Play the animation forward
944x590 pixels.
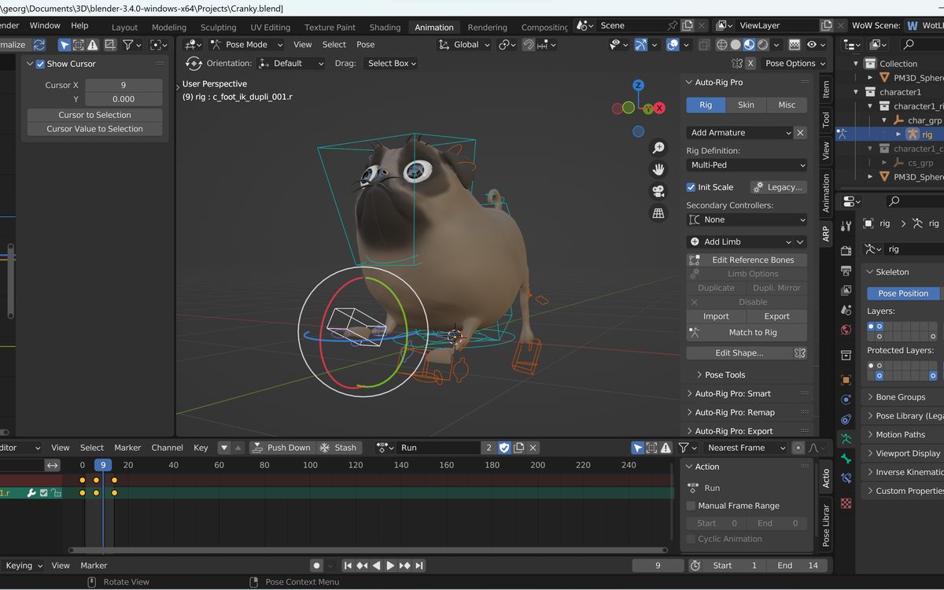coord(390,566)
